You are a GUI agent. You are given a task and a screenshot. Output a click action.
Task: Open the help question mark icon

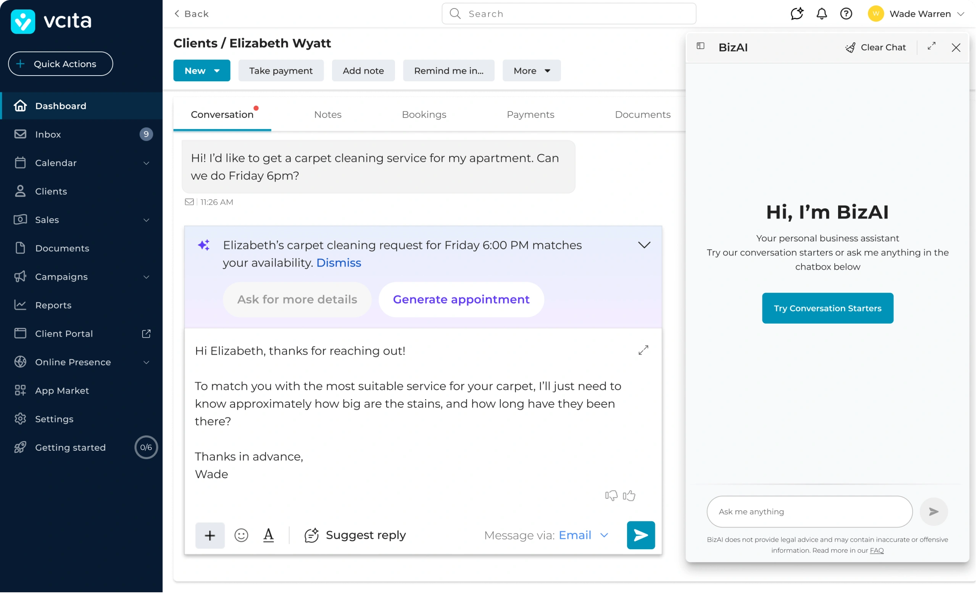(x=846, y=14)
